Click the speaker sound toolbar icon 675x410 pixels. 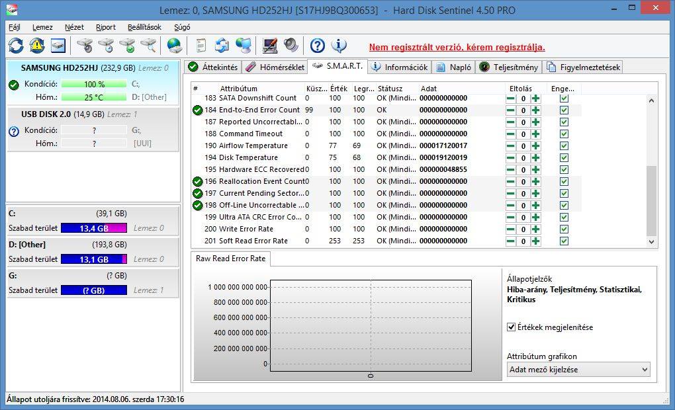tap(291, 46)
